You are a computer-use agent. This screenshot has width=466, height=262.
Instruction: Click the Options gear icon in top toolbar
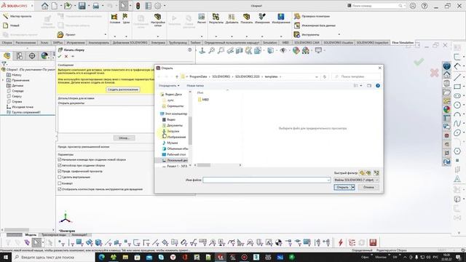pyautogui.click(x=158, y=6)
